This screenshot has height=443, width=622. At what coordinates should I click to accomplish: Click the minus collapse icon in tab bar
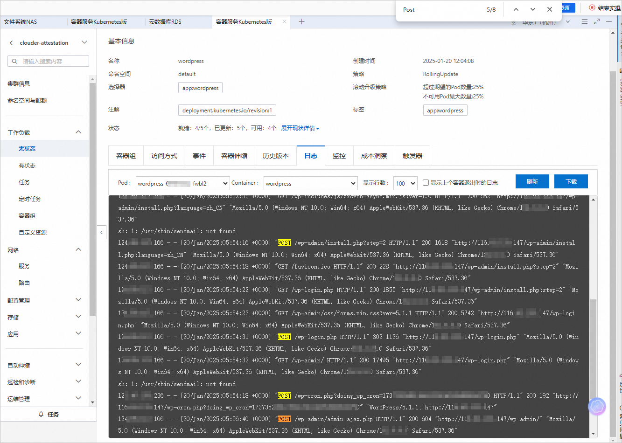[609, 21]
